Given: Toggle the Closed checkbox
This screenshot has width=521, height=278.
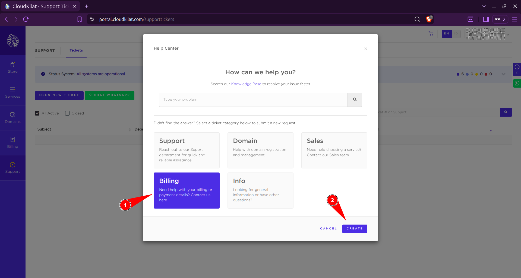Looking at the screenshot, I should point(67,113).
